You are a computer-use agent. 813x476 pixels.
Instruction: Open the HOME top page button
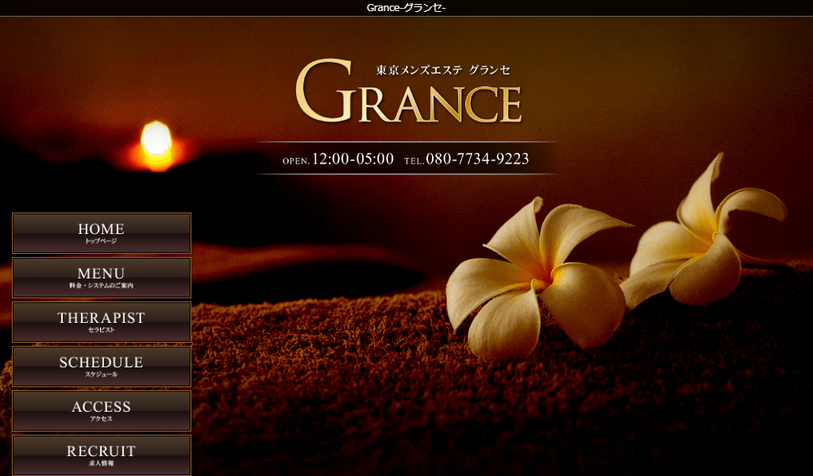coord(102,233)
